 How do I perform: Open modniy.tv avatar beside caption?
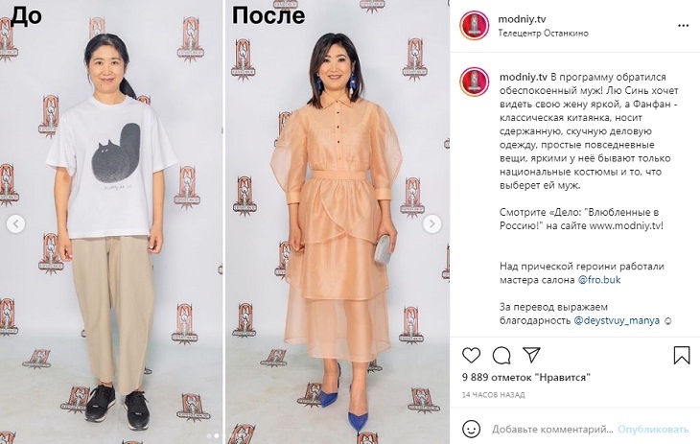click(x=475, y=82)
